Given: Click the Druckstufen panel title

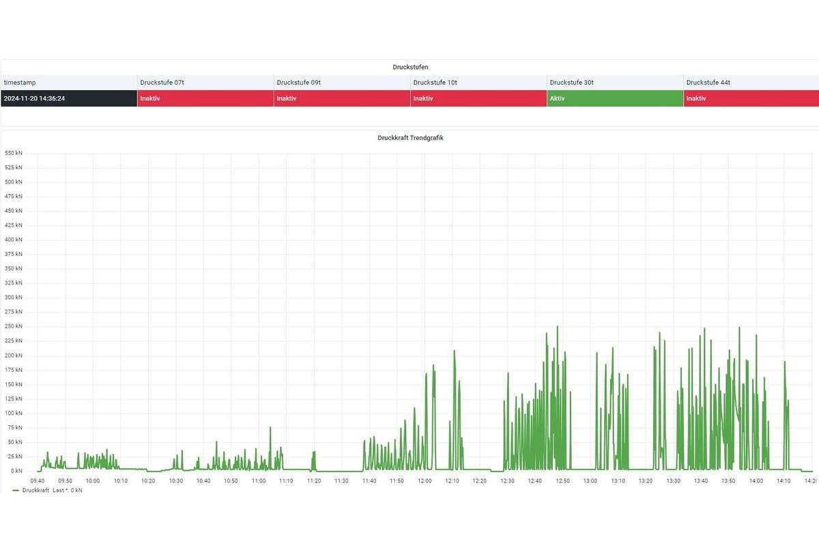Looking at the screenshot, I should click(410, 67).
